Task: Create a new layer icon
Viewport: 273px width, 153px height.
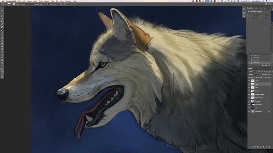Action: point(266,147)
